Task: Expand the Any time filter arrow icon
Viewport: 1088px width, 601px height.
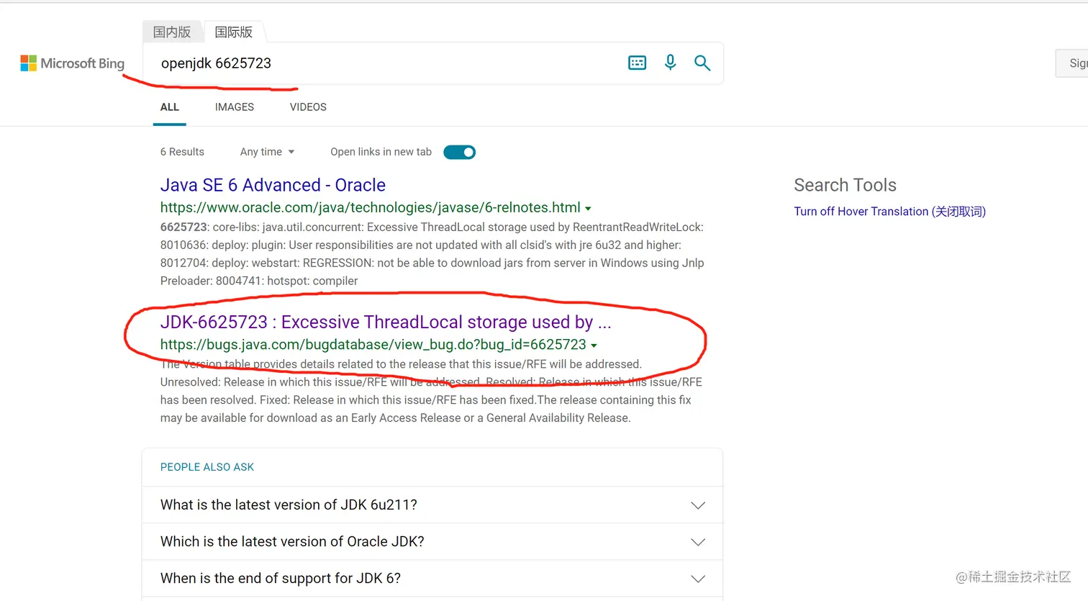Action: click(291, 152)
